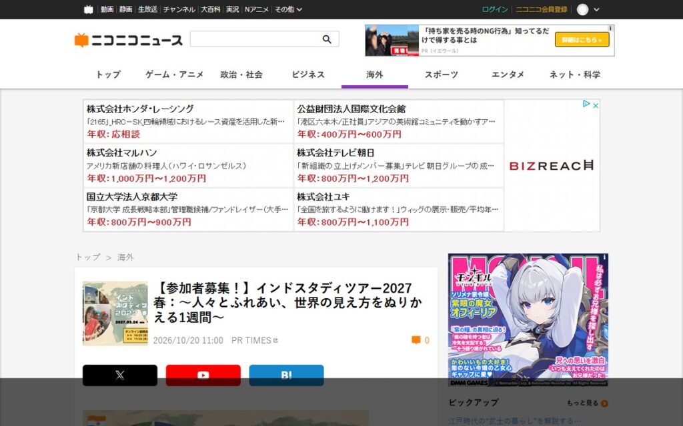Click the AdChoices triangle icon

point(586,104)
